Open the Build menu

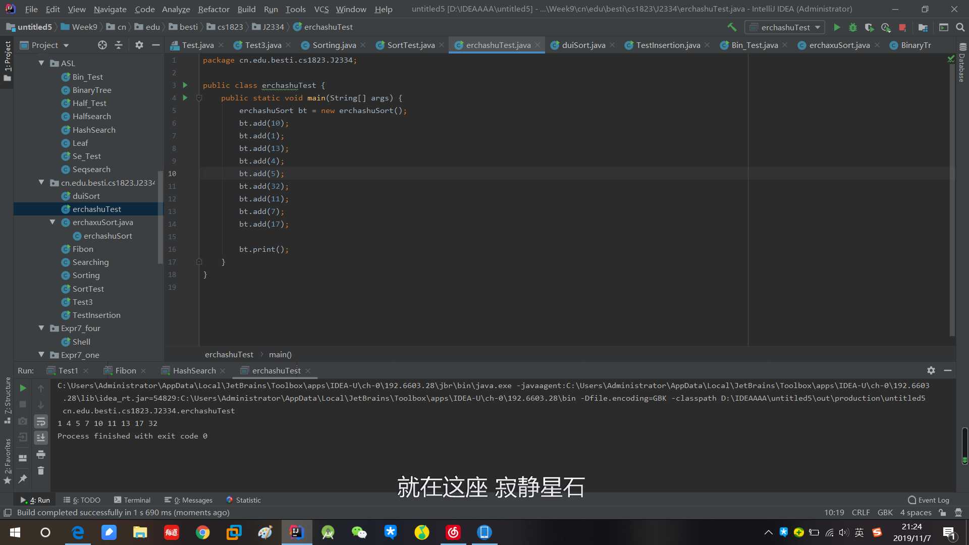tap(246, 9)
